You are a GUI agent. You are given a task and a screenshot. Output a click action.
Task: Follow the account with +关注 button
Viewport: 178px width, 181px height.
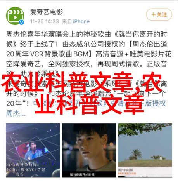tap(159, 15)
